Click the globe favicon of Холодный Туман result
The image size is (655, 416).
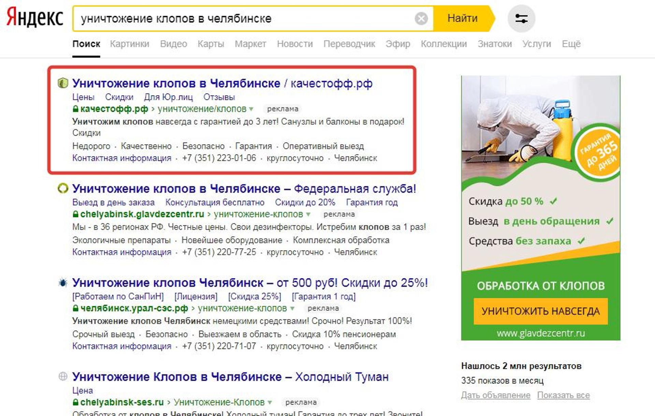pos(63,376)
